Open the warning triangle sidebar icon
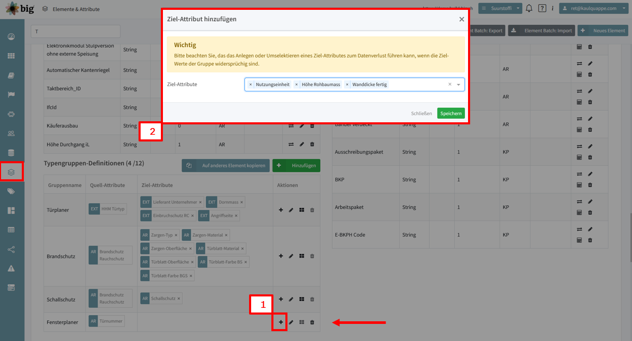Image resolution: width=632 pixels, height=341 pixels. [11, 268]
